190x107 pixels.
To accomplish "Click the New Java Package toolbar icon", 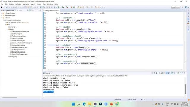I will click(x=72, y=7).
